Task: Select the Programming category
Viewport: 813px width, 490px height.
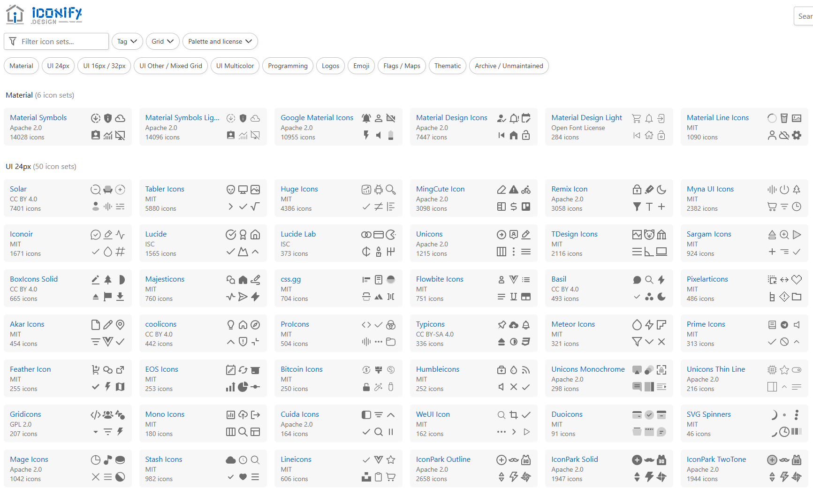Action: (x=288, y=66)
